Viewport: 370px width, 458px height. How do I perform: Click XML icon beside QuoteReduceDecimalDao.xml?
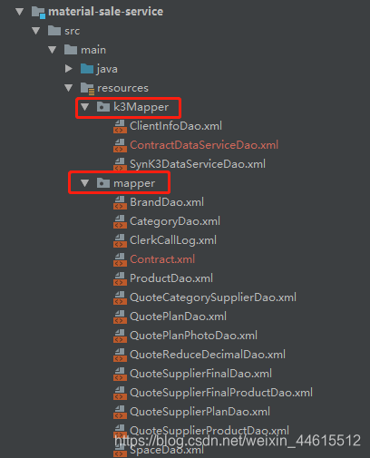click(x=120, y=355)
